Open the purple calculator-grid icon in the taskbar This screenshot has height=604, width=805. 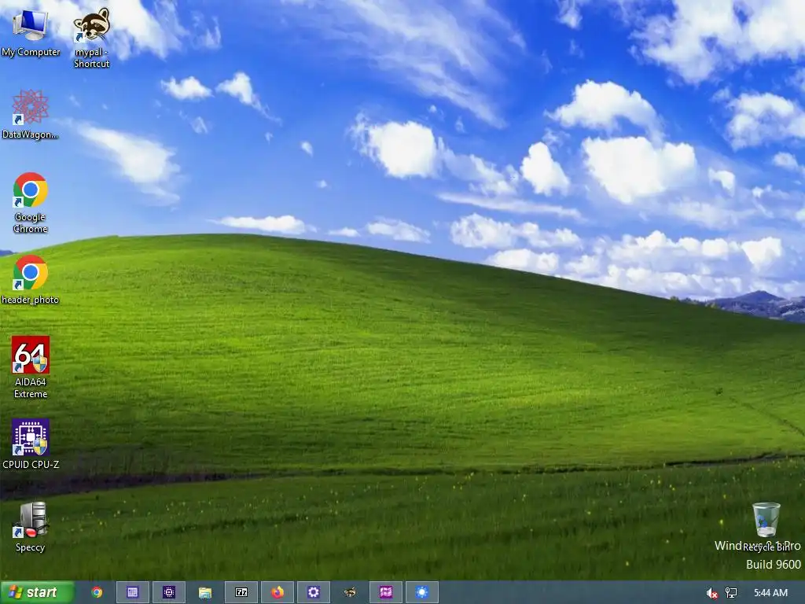(132, 592)
